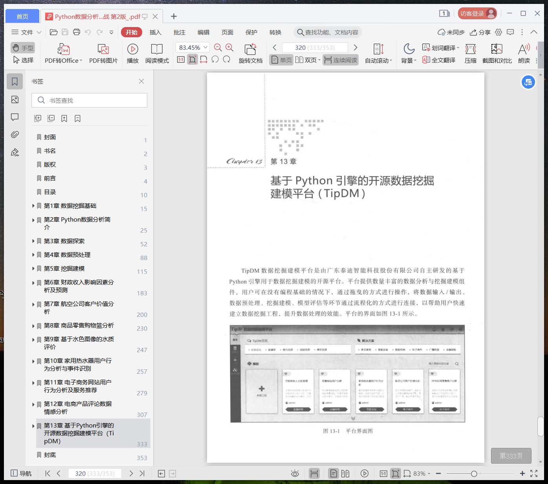Click the read aloud tool (朗读)
This screenshot has height=484, width=548.
click(524, 54)
